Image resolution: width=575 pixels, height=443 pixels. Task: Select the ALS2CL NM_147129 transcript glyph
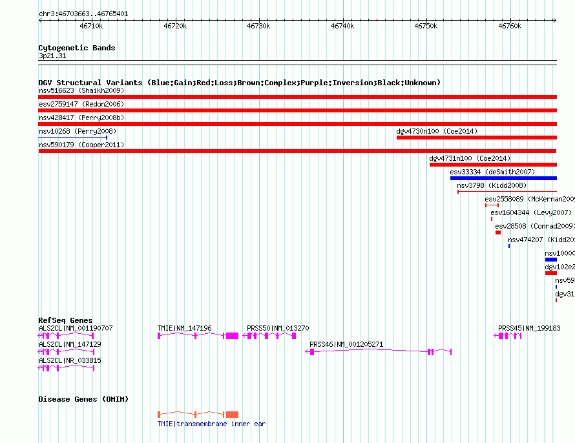click(x=66, y=352)
